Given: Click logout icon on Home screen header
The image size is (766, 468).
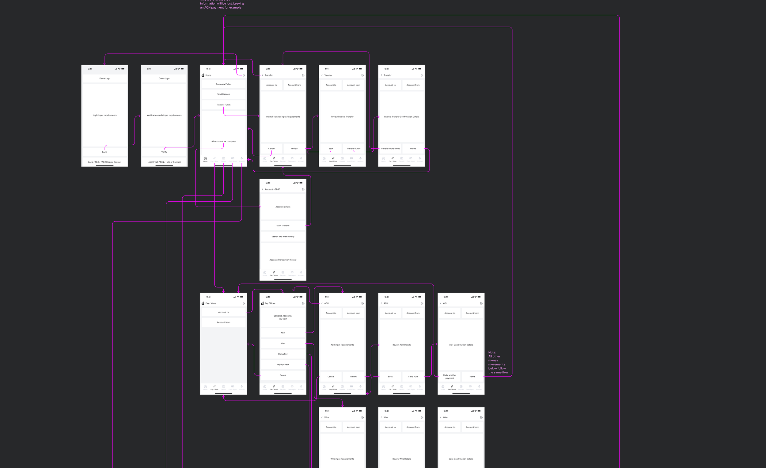Looking at the screenshot, I should pyautogui.click(x=244, y=75).
